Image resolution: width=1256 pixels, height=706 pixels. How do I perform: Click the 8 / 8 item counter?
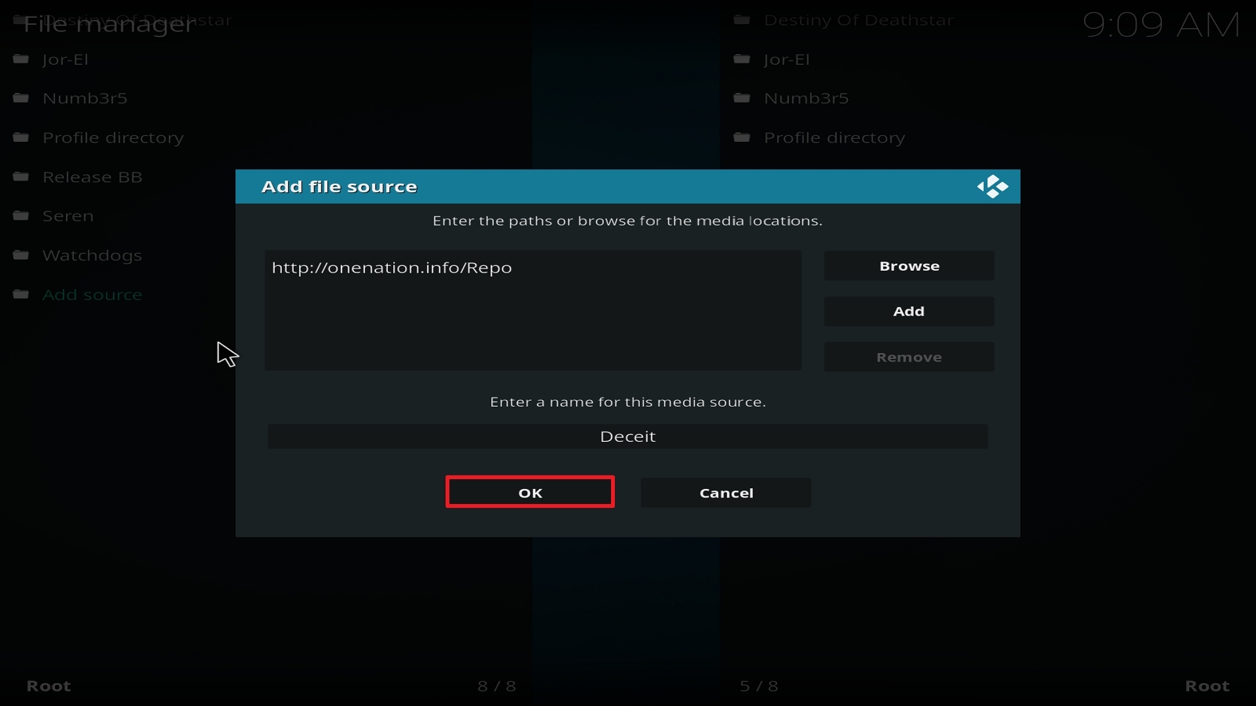(497, 686)
